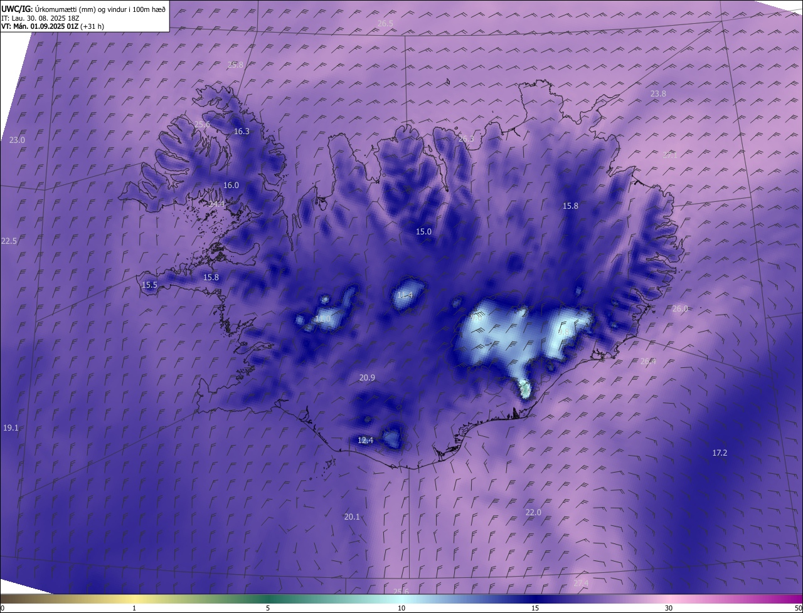Click the '(+31 h)' forecast offset text

click(x=93, y=27)
